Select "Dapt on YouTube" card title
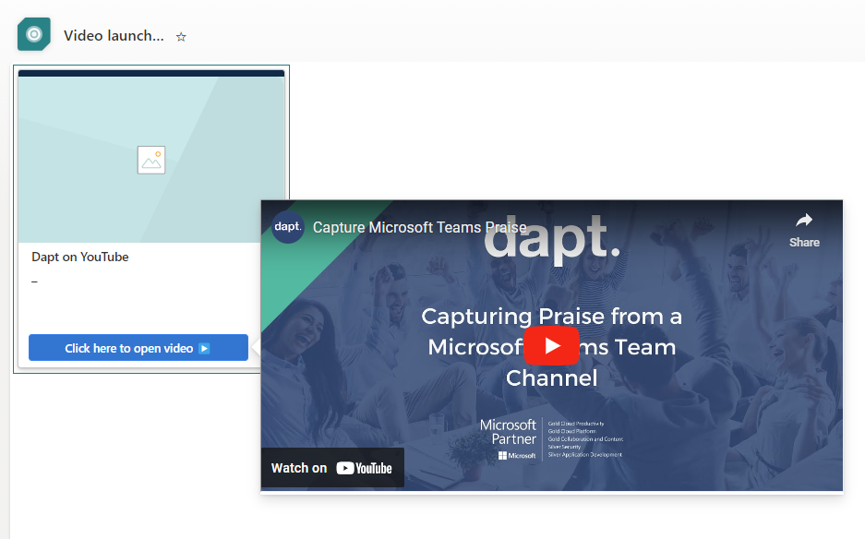The width and height of the screenshot is (865, 539). coord(80,258)
